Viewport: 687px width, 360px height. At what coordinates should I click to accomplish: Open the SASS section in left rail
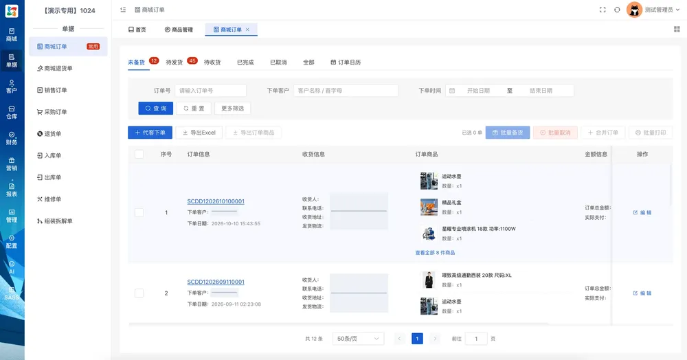pyautogui.click(x=12, y=293)
